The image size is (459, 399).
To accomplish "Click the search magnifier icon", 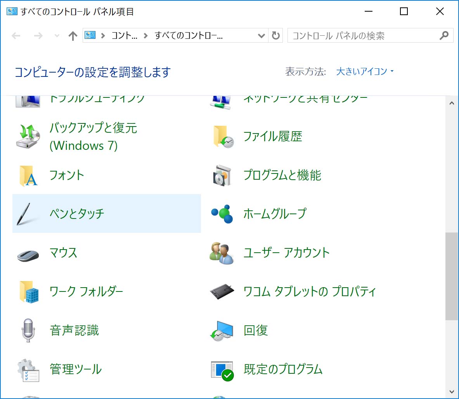I will pyautogui.click(x=444, y=35).
